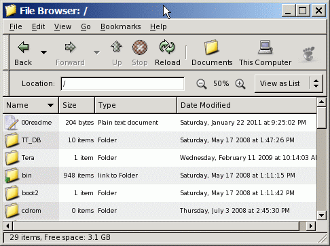Click the vertical scrollbar thumb

pos(321,118)
